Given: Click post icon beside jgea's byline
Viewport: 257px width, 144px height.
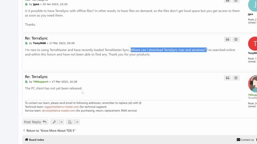Looking at the screenshot, I should tap(27, 4).
